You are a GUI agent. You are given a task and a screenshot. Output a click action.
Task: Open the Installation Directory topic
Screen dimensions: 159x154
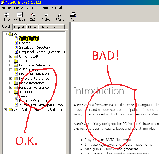(35, 48)
